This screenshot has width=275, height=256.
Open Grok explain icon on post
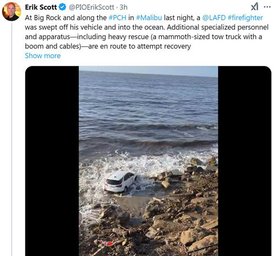pos(255,7)
